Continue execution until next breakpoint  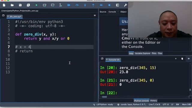[101, 5]
